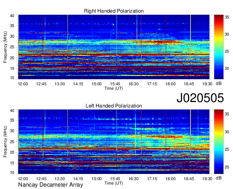The width and height of the screenshot is (233, 189).
Task: Click the Time (UT) label under the Right Handed plot
Action: (x=114, y=88)
